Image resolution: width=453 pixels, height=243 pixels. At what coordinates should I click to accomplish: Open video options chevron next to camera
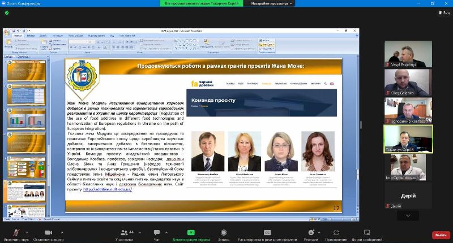pyautogui.click(x=62, y=232)
